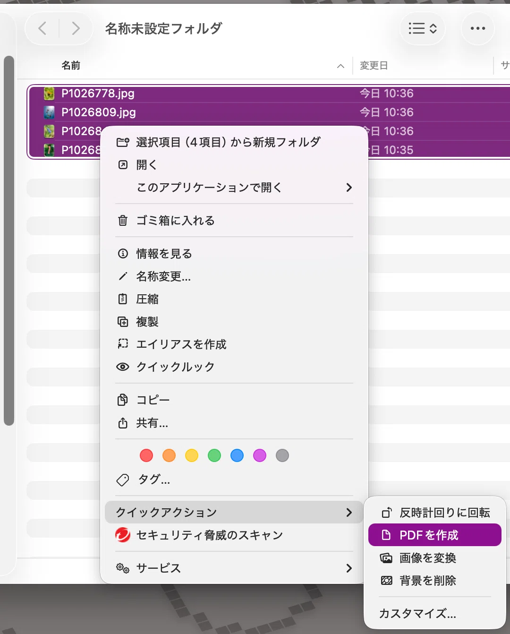
Task: Click the copy icon beside コピー
Action: tap(123, 400)
